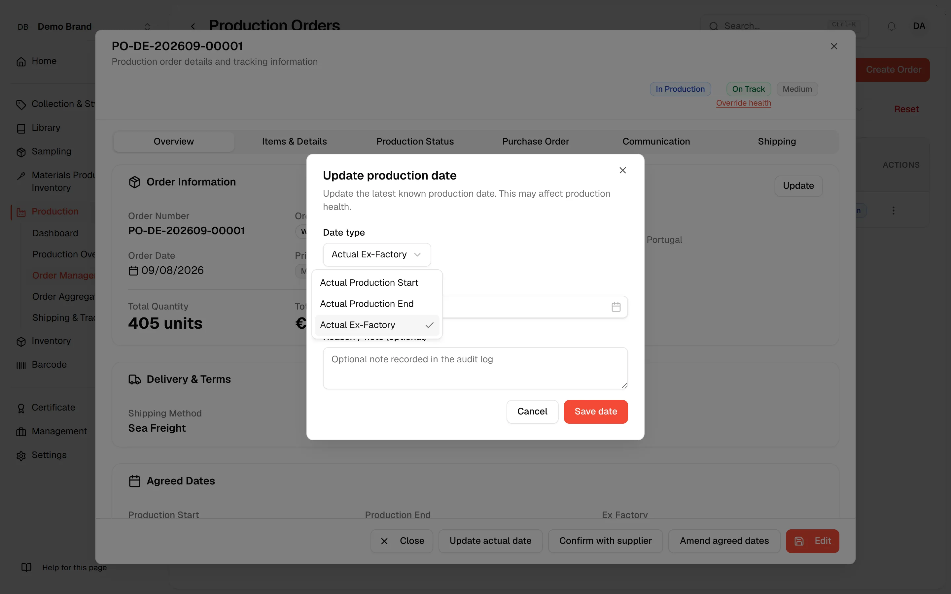Open Production Dashboard sidebar item

coord(55,233)
